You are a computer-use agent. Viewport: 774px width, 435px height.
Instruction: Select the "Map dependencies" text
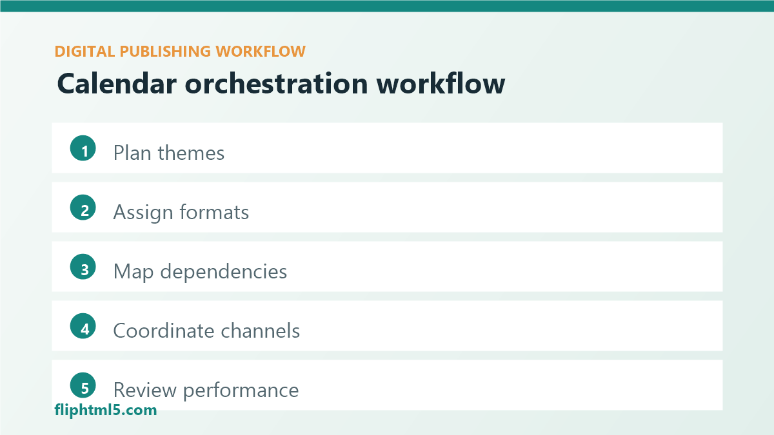[x=201, y=271]
